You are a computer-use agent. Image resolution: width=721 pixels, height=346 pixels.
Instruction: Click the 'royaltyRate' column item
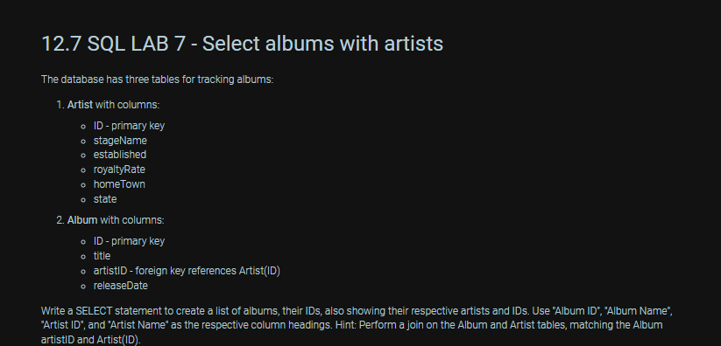tap(119, 170)
